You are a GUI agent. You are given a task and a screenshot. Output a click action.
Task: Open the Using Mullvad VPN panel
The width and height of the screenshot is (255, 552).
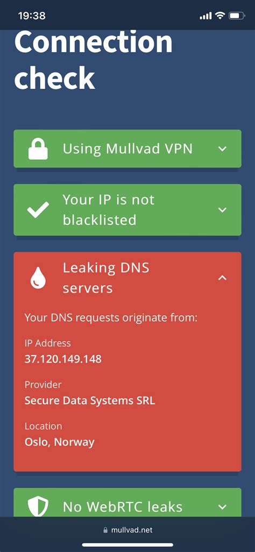click(x=127, y=148)
